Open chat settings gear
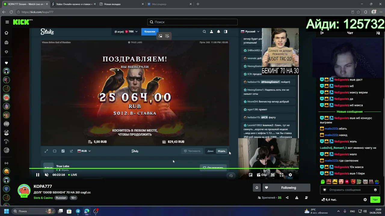 (x=365, y=199)
